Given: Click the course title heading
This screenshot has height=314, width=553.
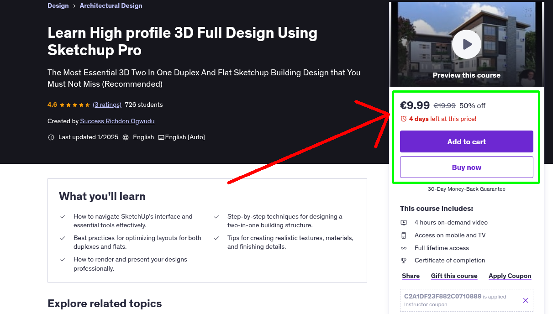Looking at the screenshot, I should tap(183, 41).
